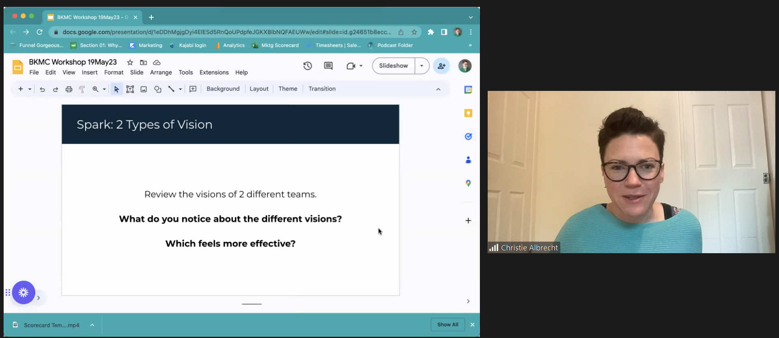The height and width of the screenshot is (338, 779).
Task: Click the browser address bar URL
Action: click(x=226, y=32)
